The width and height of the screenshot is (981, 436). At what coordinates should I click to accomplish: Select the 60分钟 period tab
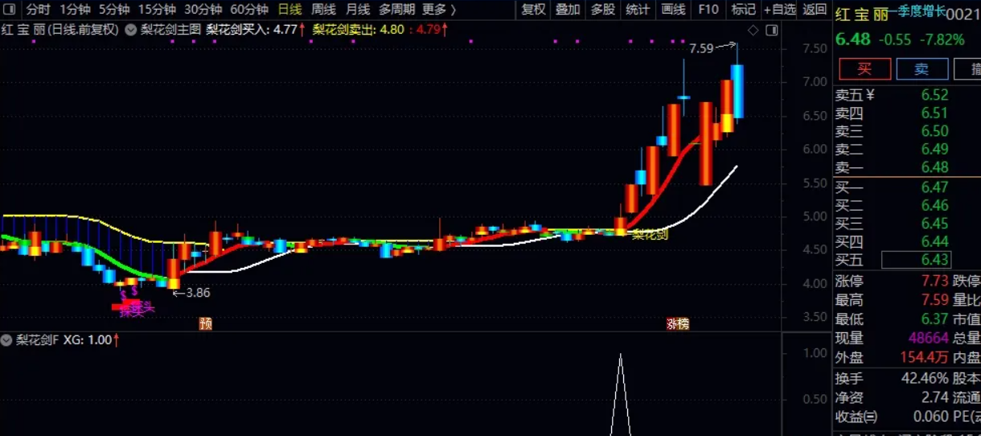point(249,10)
